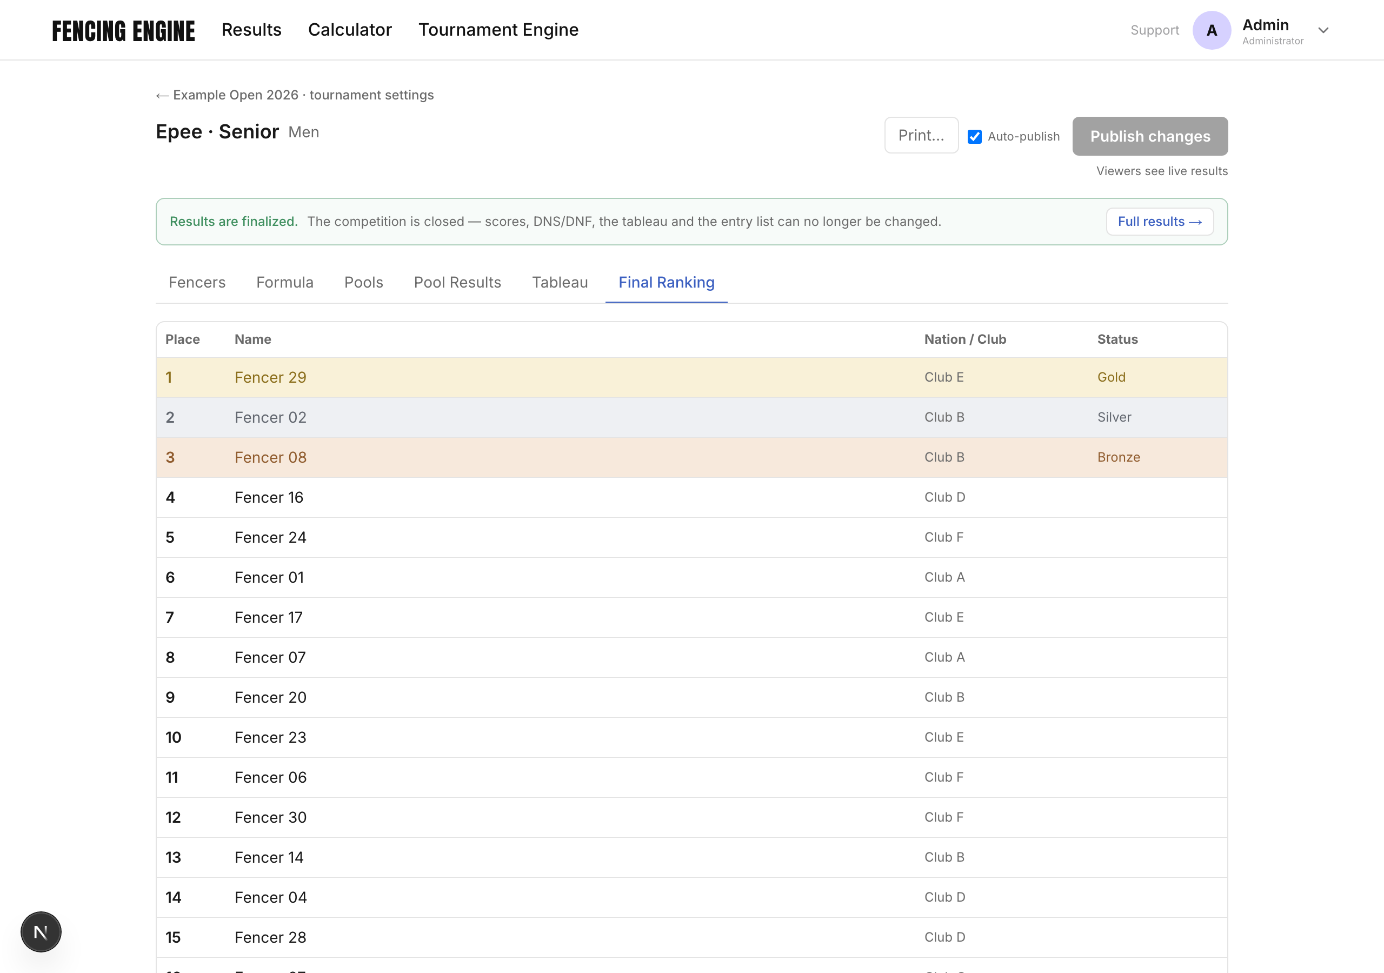Click Club F beside Fencer 24

click(x=944, y=537)
